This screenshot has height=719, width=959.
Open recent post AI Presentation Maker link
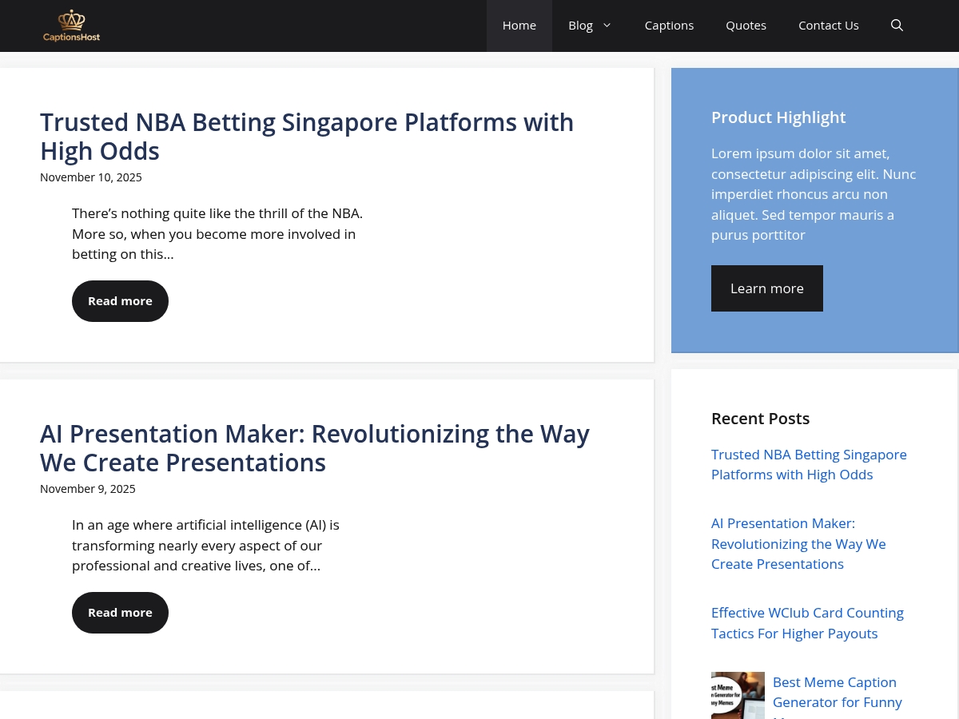coord(798,543)
